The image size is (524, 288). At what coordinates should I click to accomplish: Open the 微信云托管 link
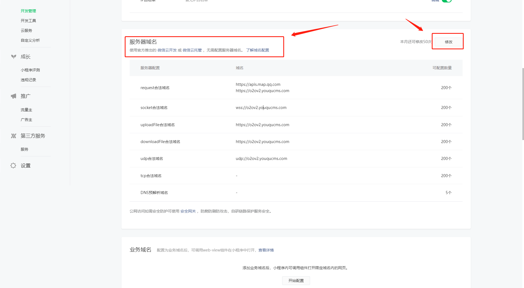coord(192,50)
